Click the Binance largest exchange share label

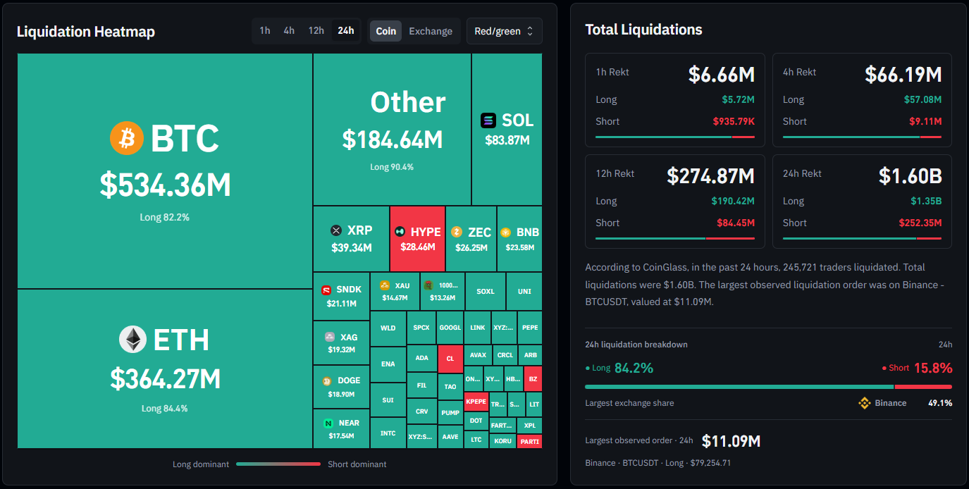click(x=891, y=403)
